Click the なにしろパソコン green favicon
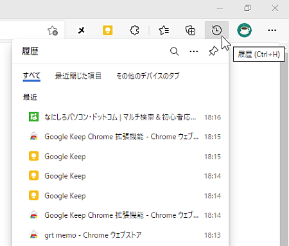 click(33, 117)
